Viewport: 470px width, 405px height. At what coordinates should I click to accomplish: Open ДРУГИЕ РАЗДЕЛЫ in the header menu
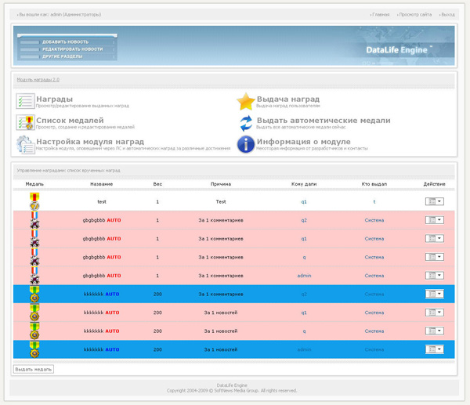63,56
